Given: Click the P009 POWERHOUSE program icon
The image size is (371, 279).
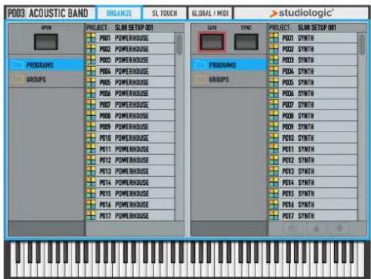Looking at the screenshot, I should 91,127.
